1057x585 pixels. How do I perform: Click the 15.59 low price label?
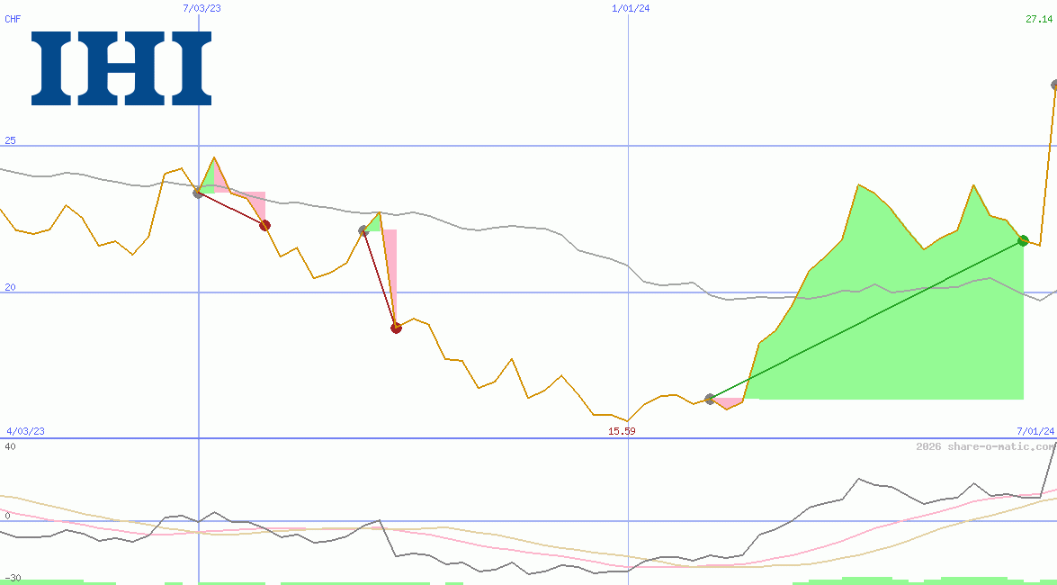622,432
